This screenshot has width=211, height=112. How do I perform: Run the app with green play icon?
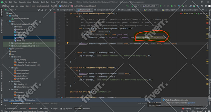pos(161,6)
